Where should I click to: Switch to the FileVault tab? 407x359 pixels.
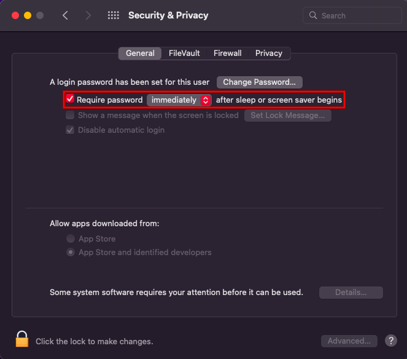(184, 53)
